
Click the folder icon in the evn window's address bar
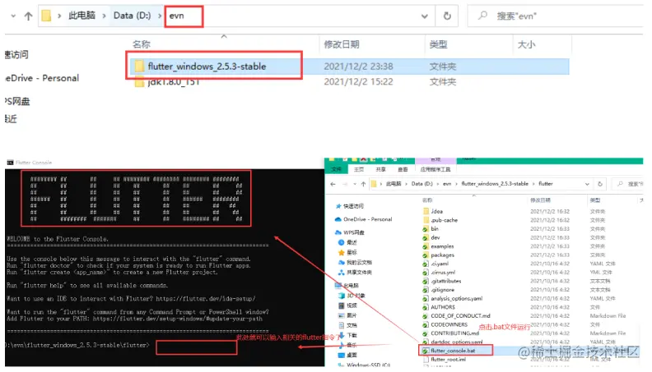pyautogui.click(x=47, y=16)
